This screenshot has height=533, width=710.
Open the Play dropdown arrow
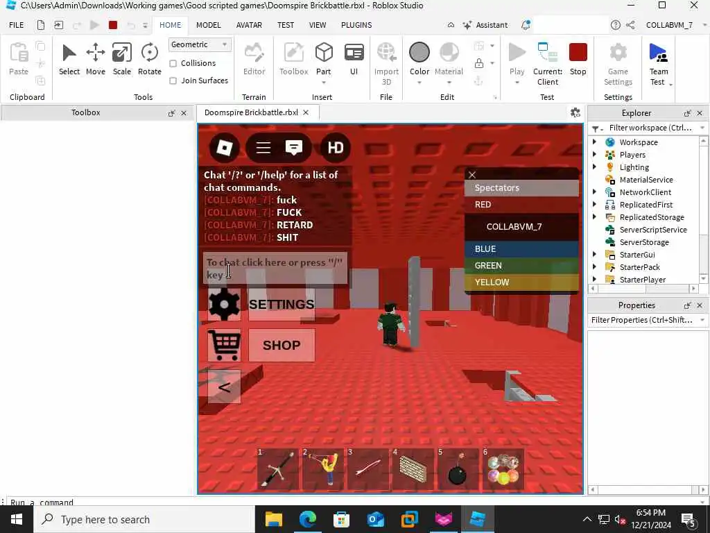[x=517, y=83]
